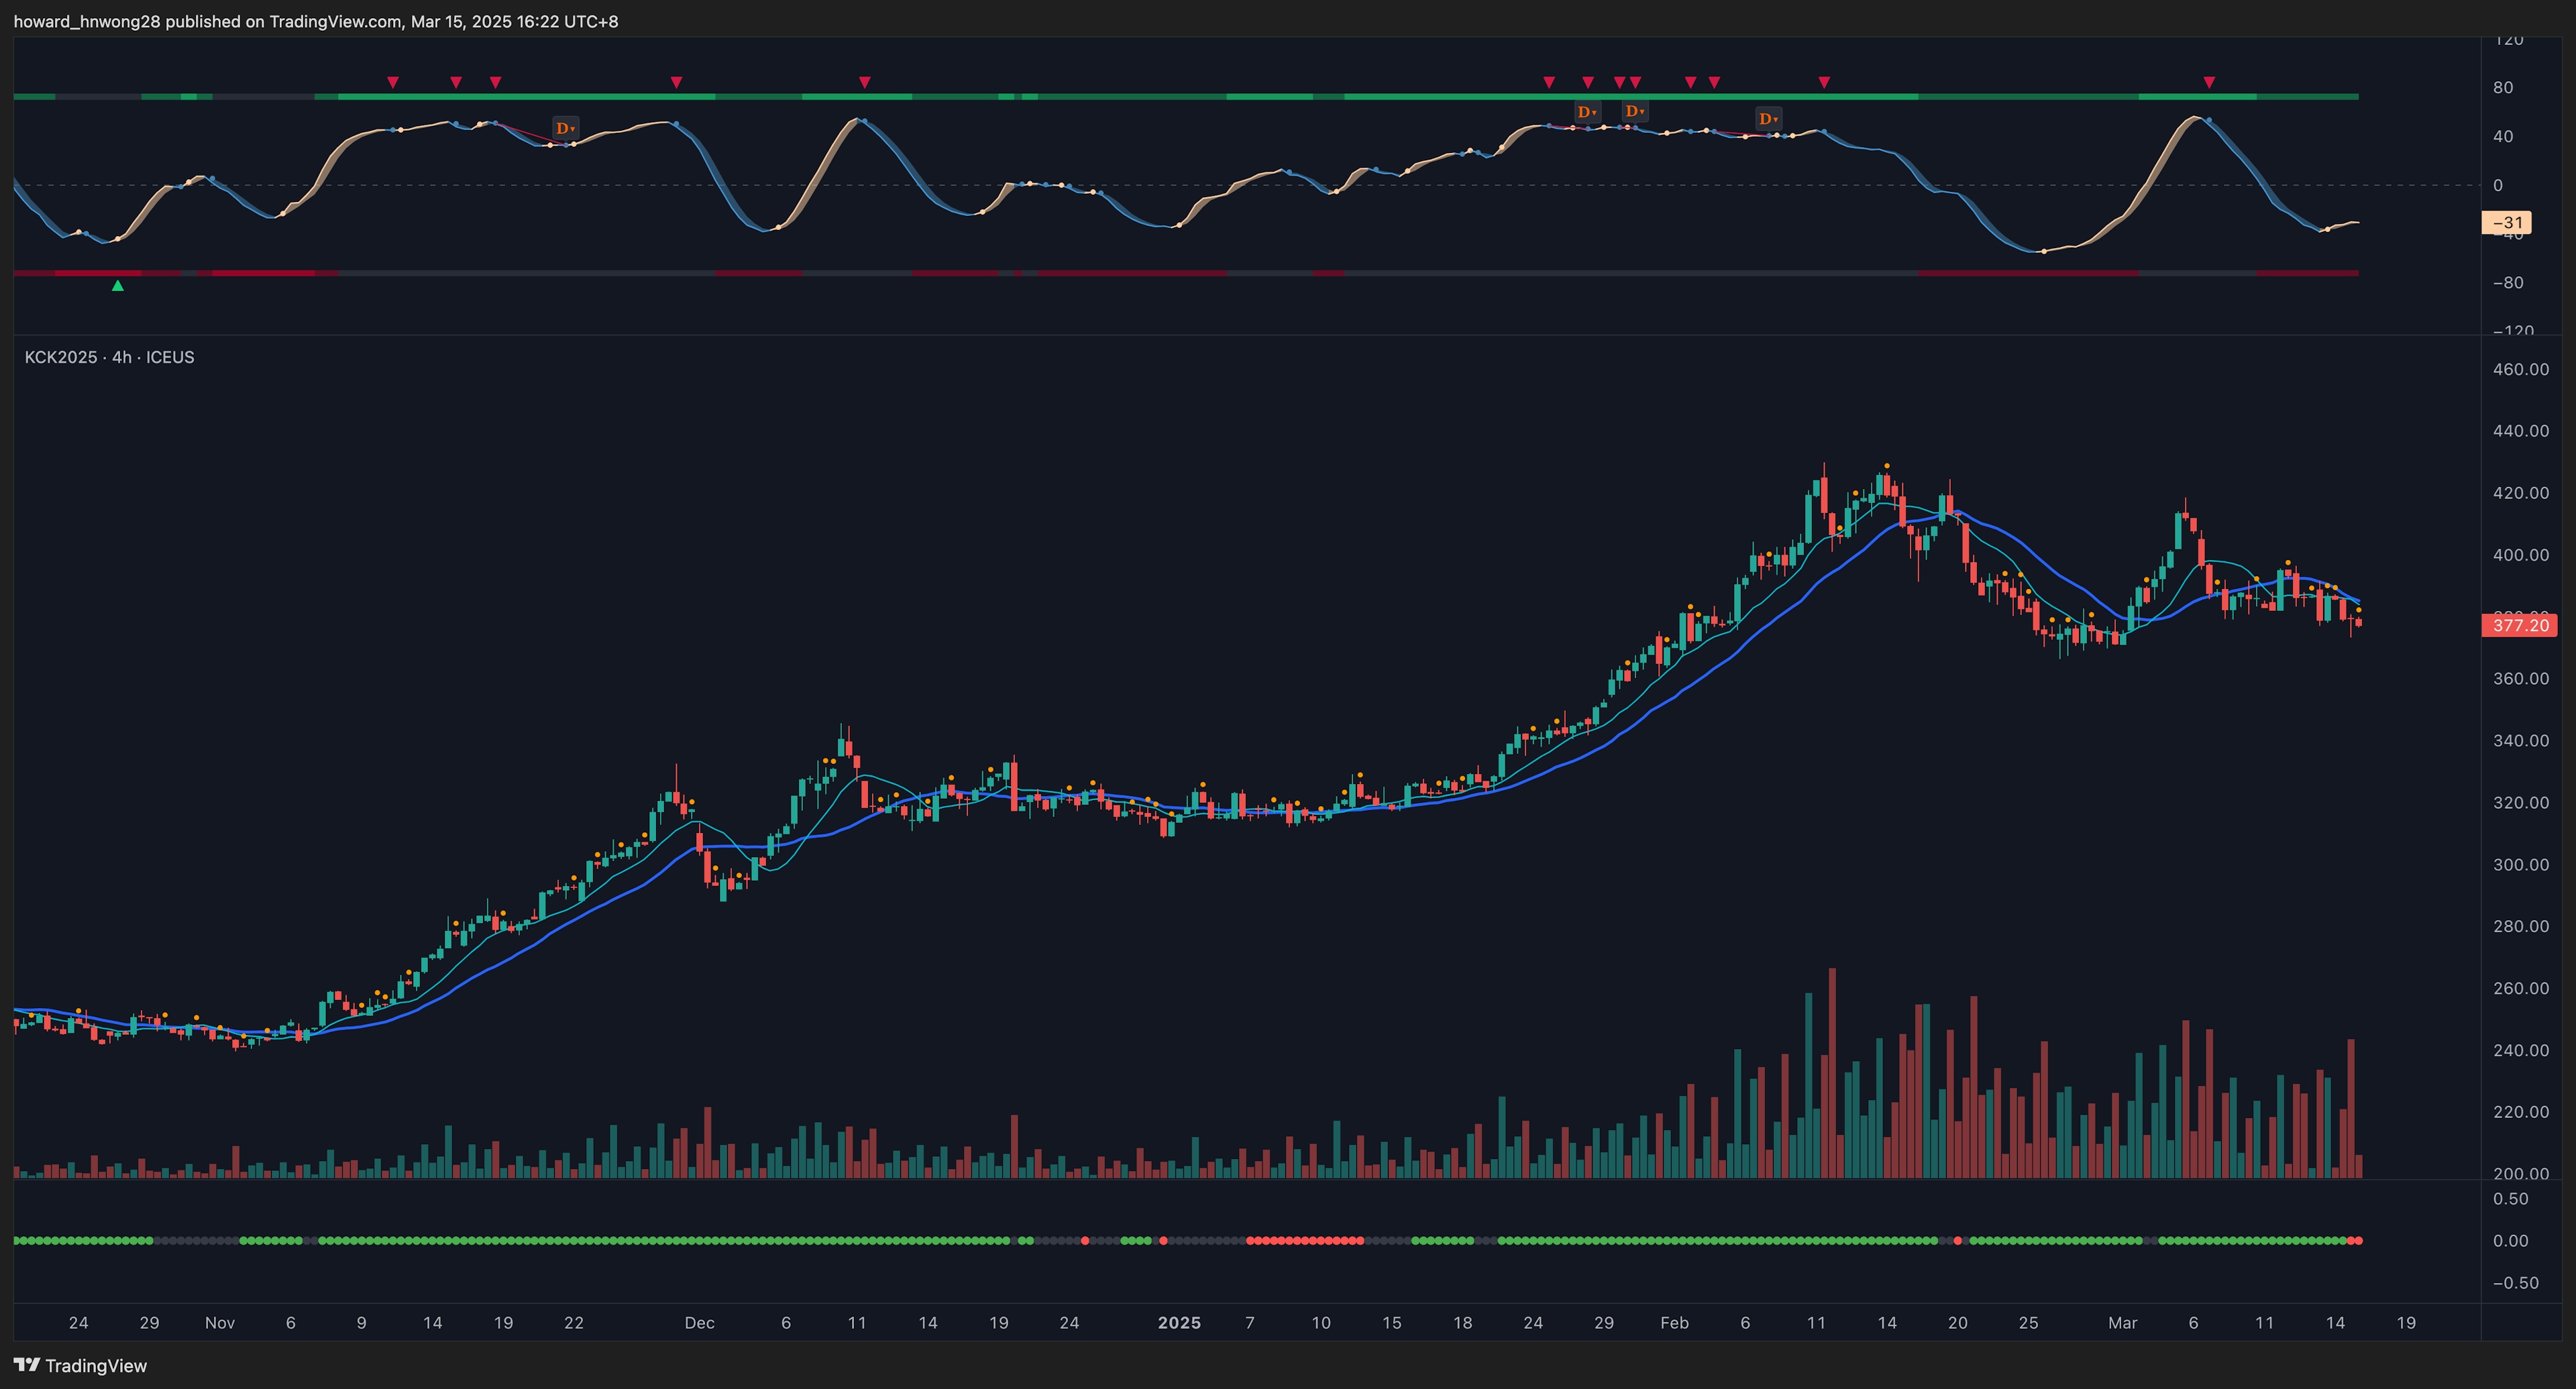2576x1389 pixels.
Task: Click the Dec label on time axis
Action: (699, 1322)
